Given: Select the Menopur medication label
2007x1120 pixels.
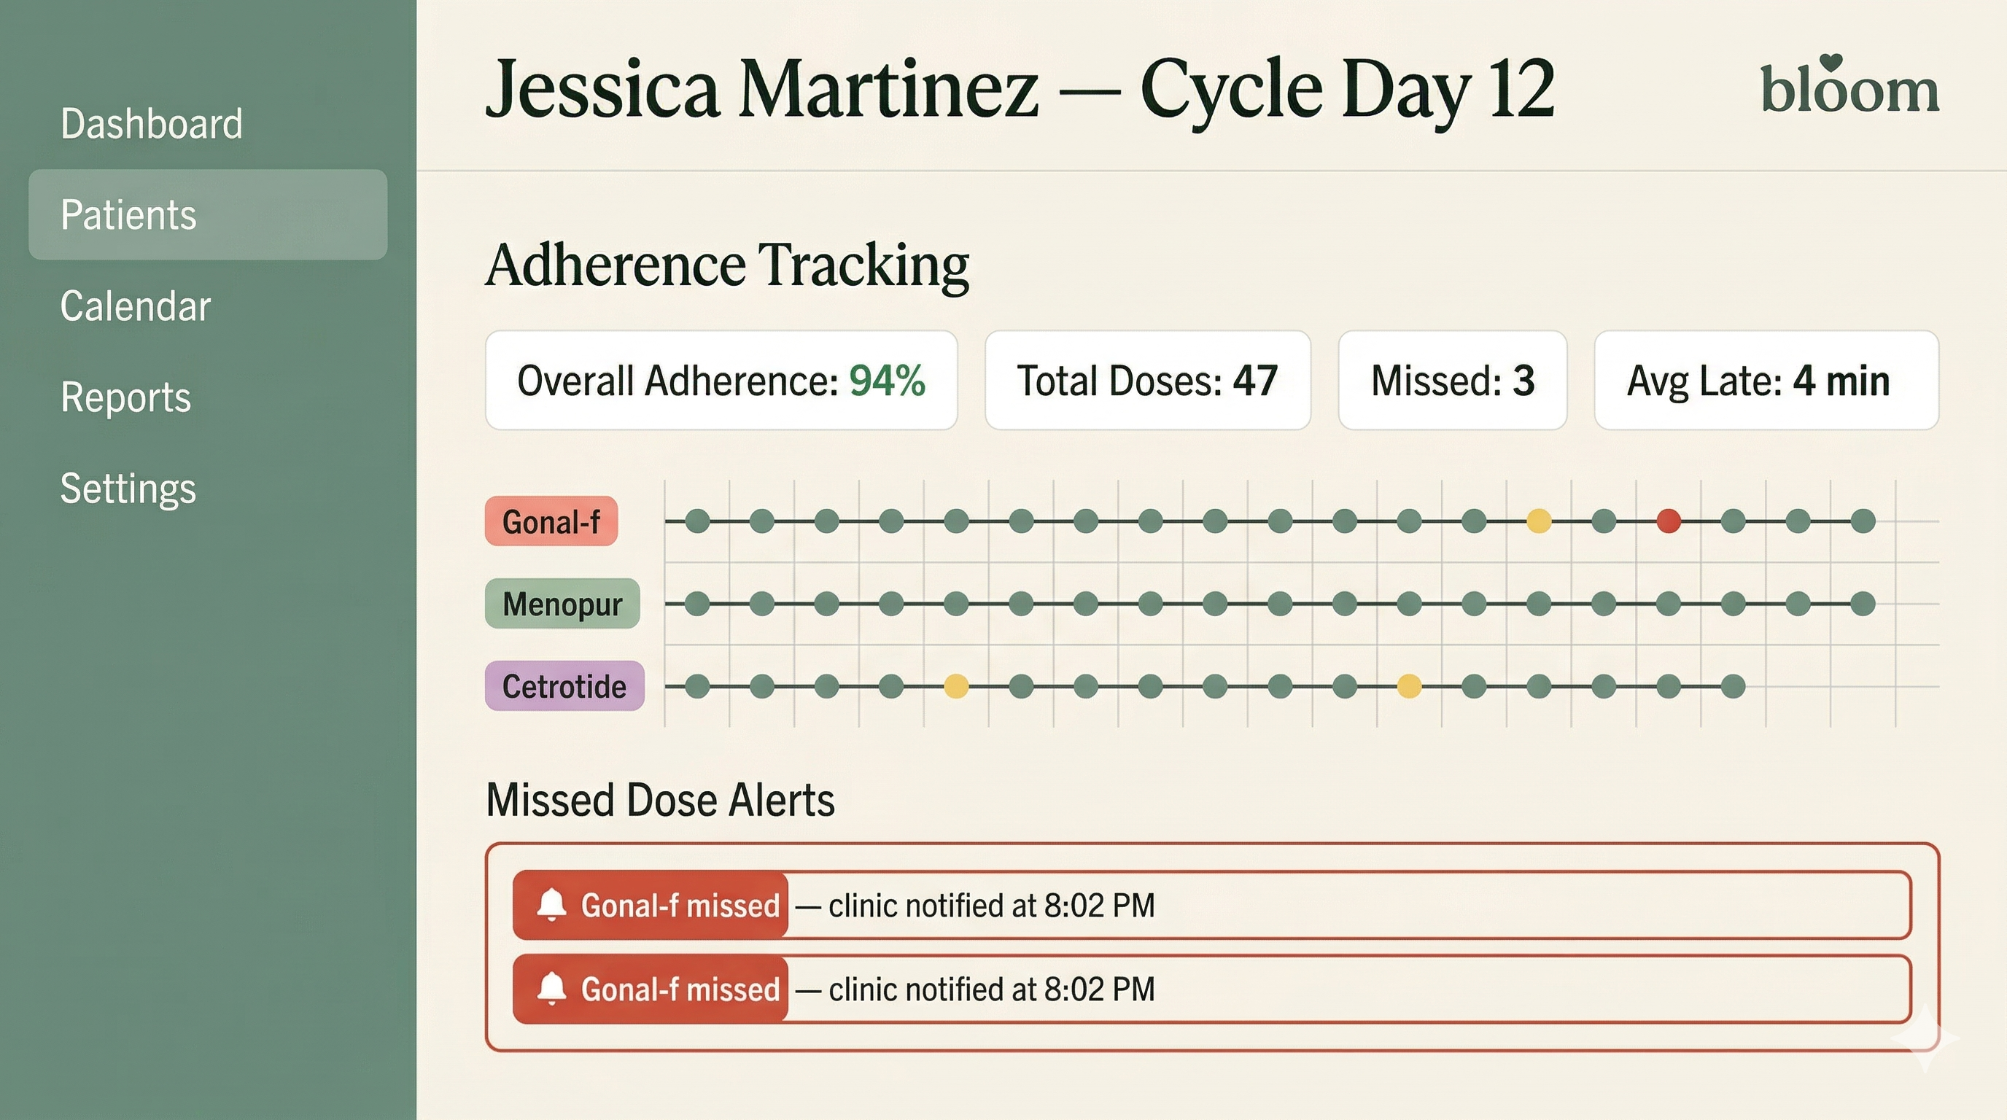Looking at the screenshot, I should [x=562, y=604].
